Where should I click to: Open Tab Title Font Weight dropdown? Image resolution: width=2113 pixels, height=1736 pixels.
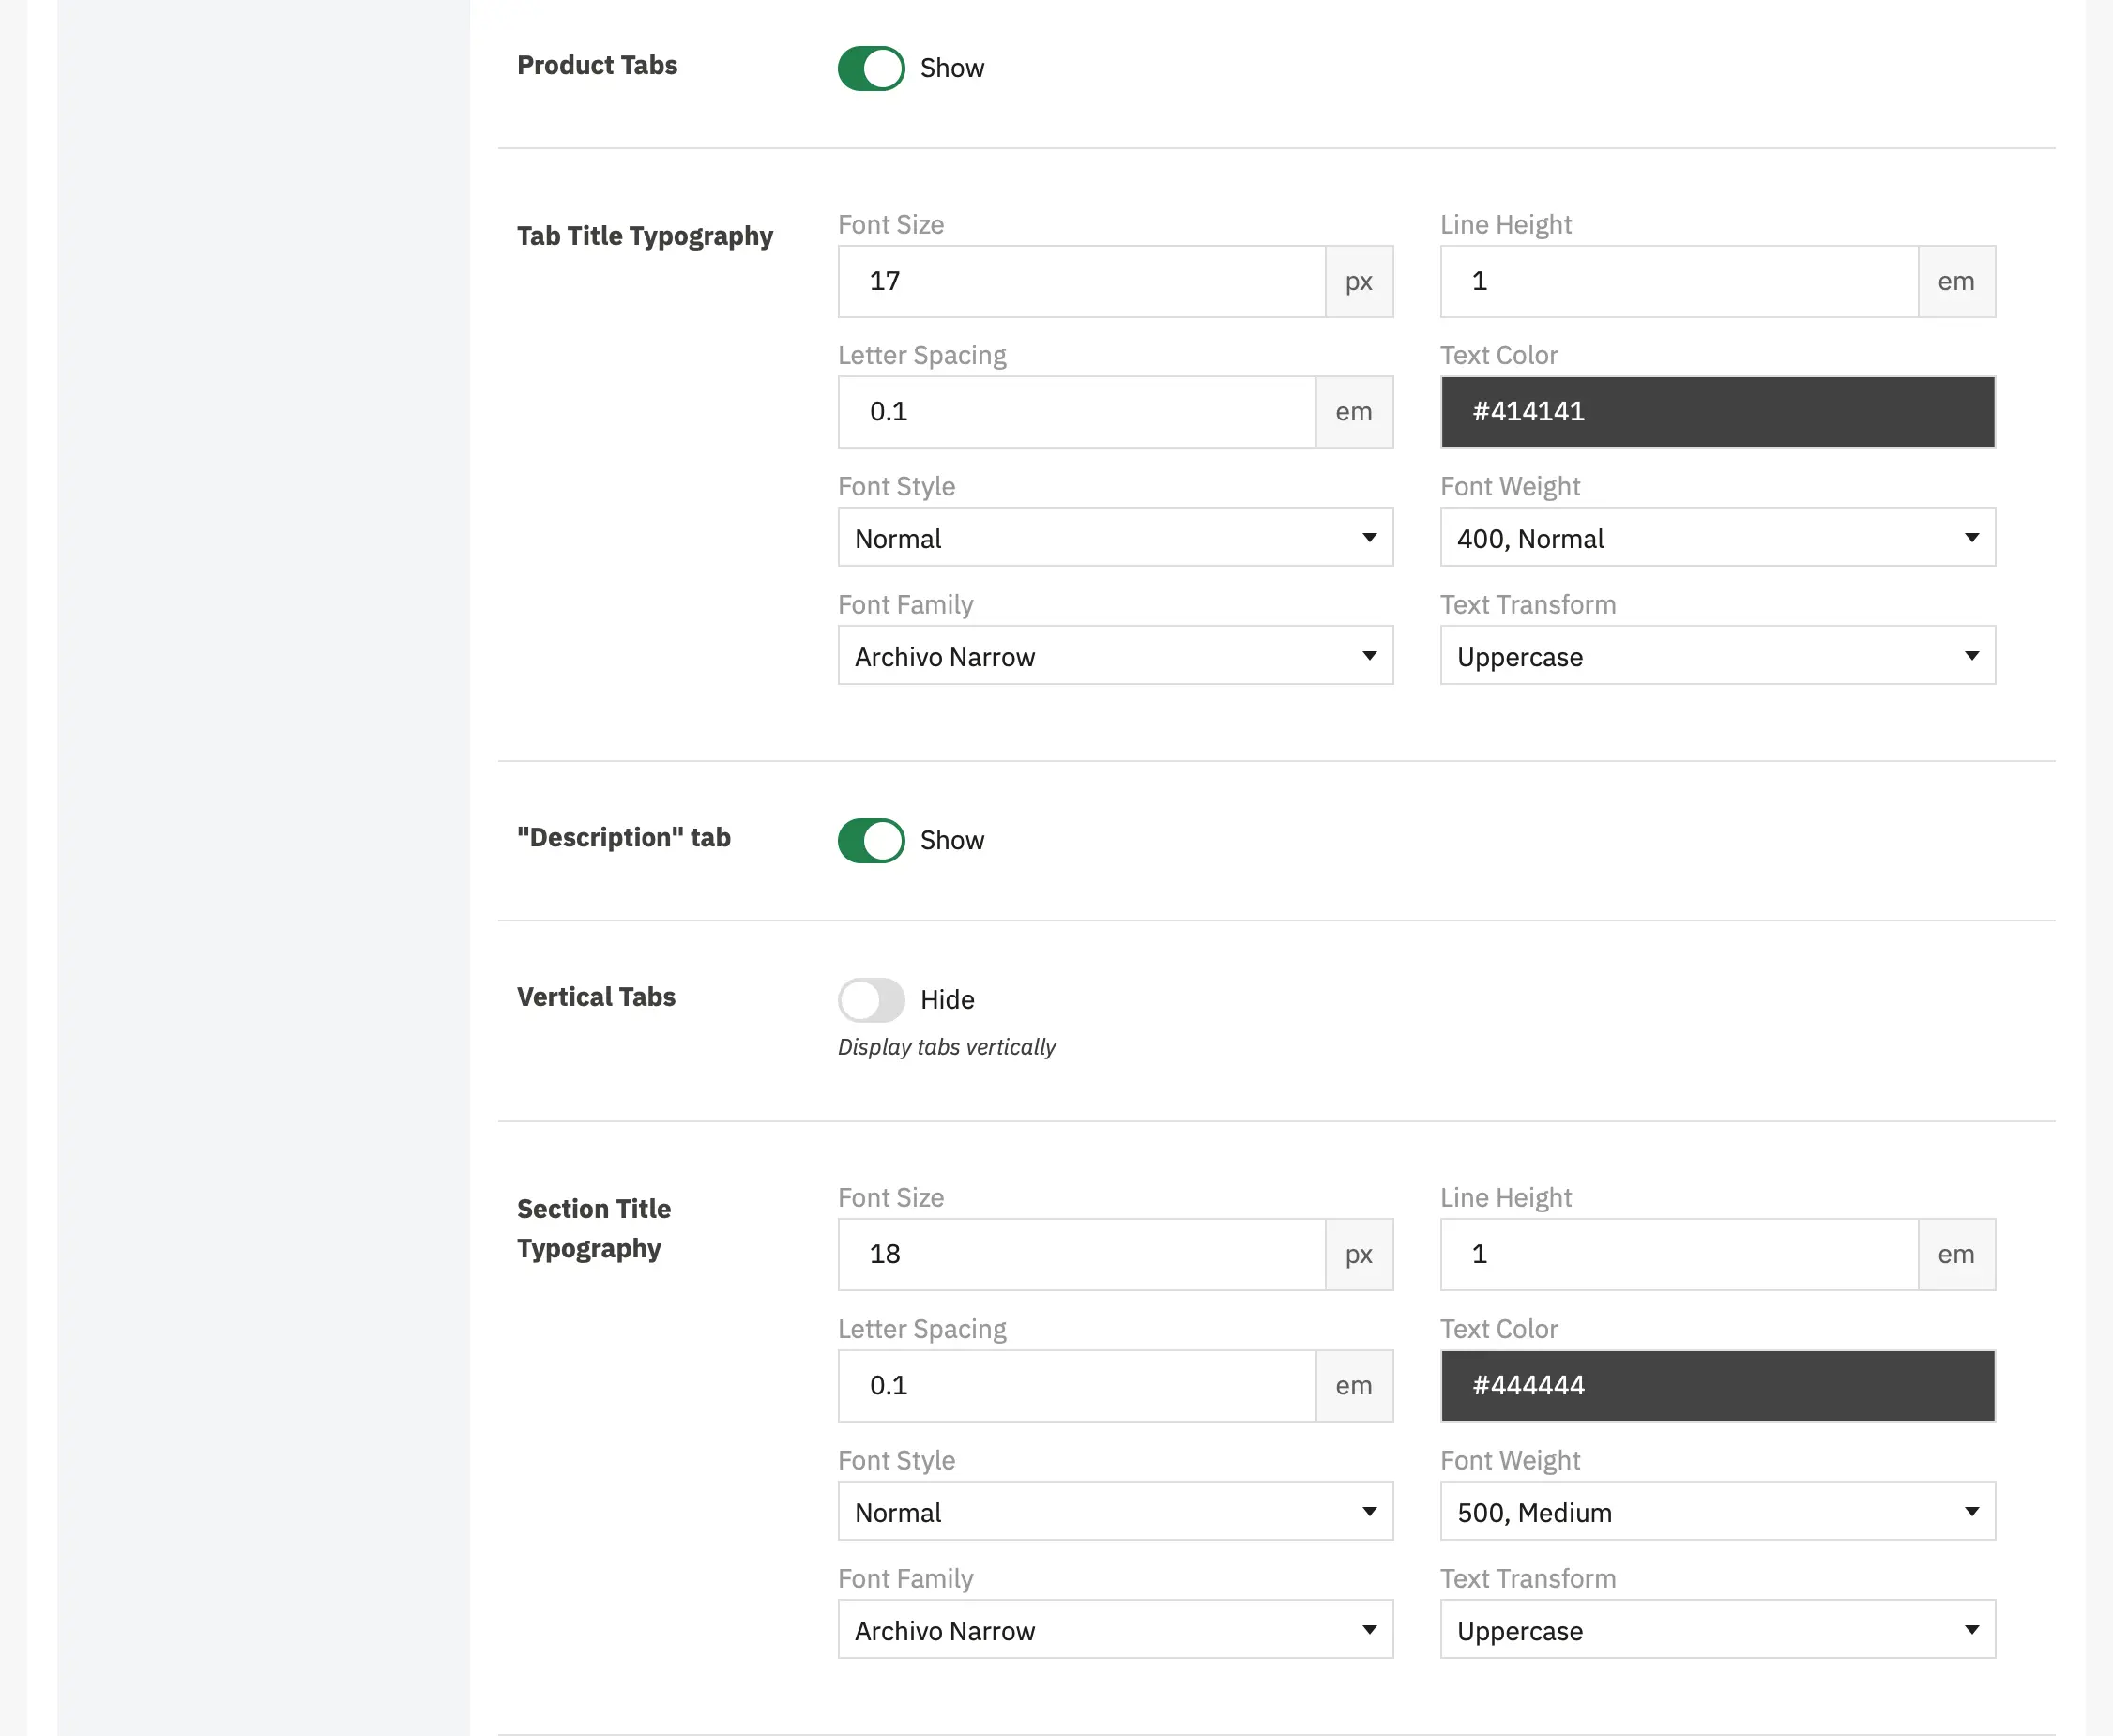(1717, 538)
